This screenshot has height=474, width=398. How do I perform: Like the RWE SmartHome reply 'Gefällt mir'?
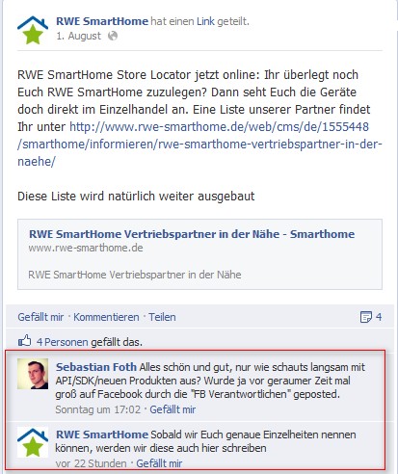159,463
